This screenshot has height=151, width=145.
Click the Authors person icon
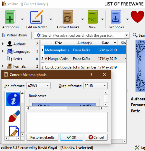10,44
